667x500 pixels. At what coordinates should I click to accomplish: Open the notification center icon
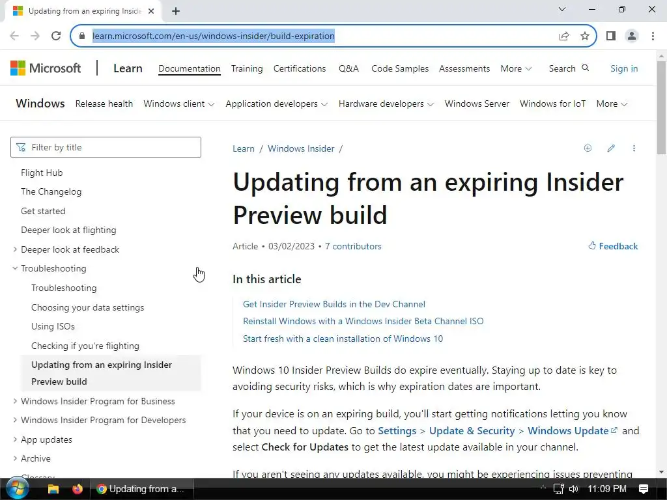point(644,489)
